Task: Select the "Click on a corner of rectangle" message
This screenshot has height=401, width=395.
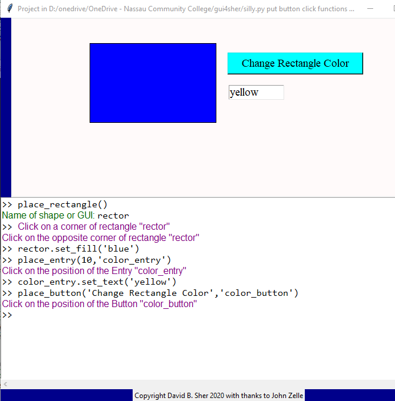Action: coord(93,227)
